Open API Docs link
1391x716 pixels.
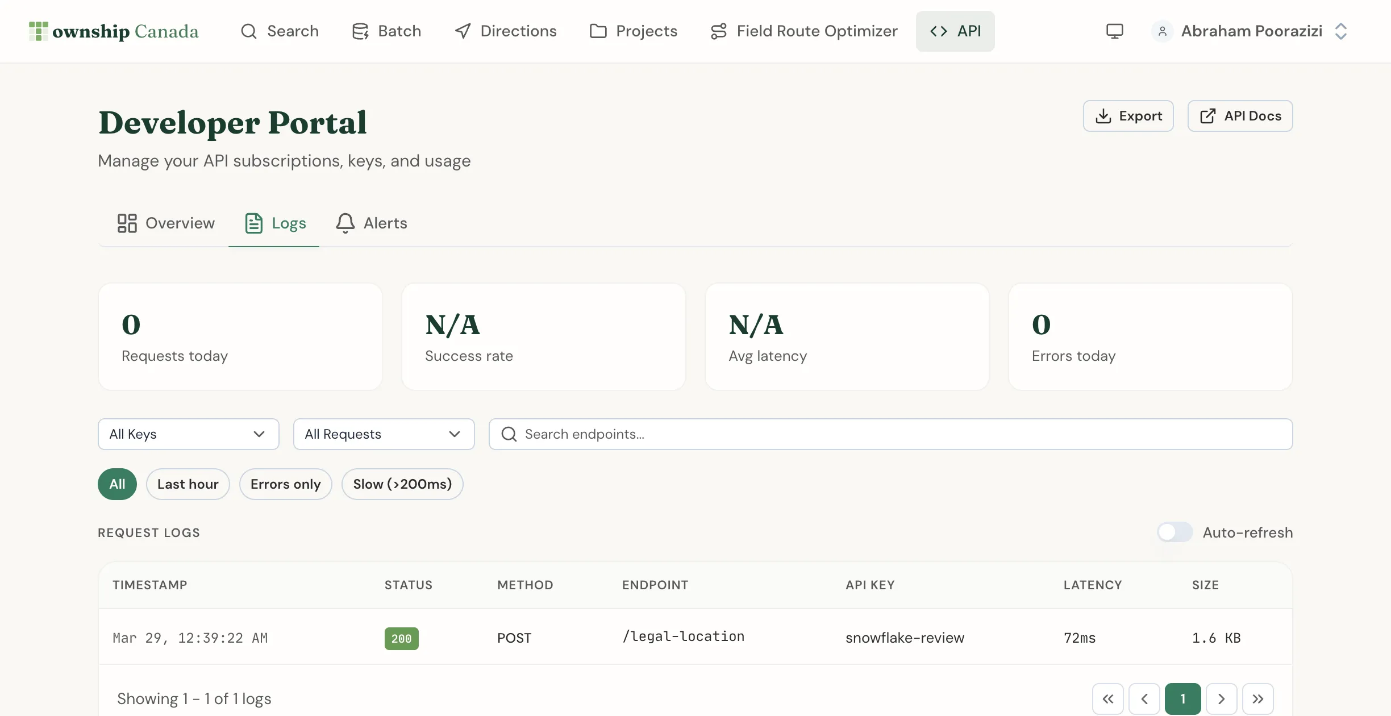coord(1240,116)
